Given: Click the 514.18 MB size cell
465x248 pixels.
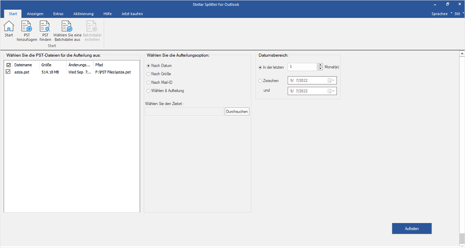Looking at the screenshot, I should [x=50, y=72].
